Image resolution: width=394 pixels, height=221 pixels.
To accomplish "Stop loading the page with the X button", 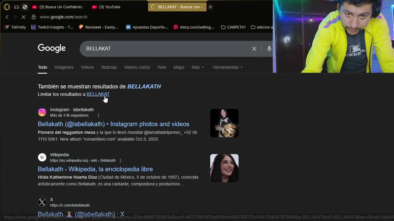I will point(23,17).
